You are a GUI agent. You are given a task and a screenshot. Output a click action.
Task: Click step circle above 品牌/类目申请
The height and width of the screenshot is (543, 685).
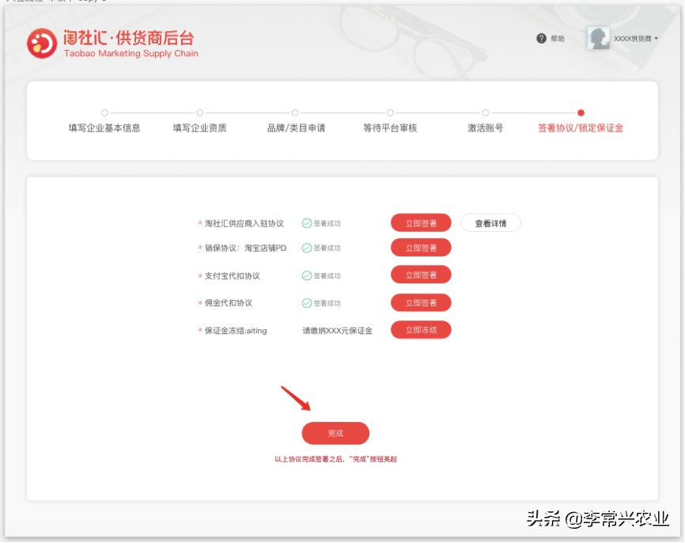click(x=295, y=113)
